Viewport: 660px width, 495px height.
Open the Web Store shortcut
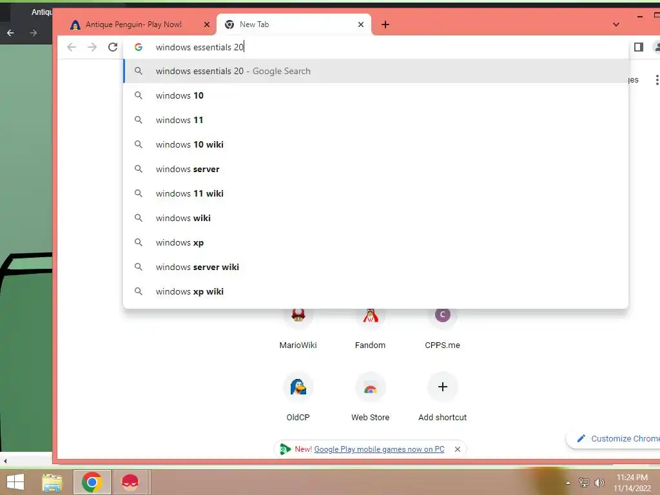click(x=370, y=396)
